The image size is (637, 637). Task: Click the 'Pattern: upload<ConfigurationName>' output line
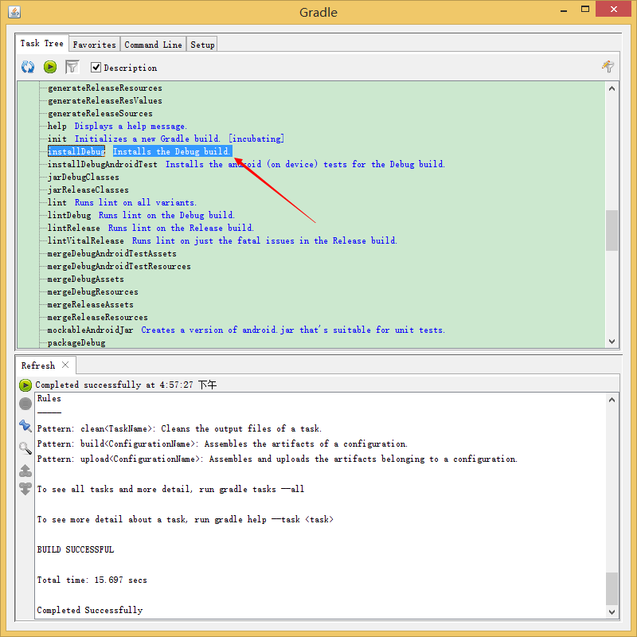pyautogui.click(x=277, y=459)
